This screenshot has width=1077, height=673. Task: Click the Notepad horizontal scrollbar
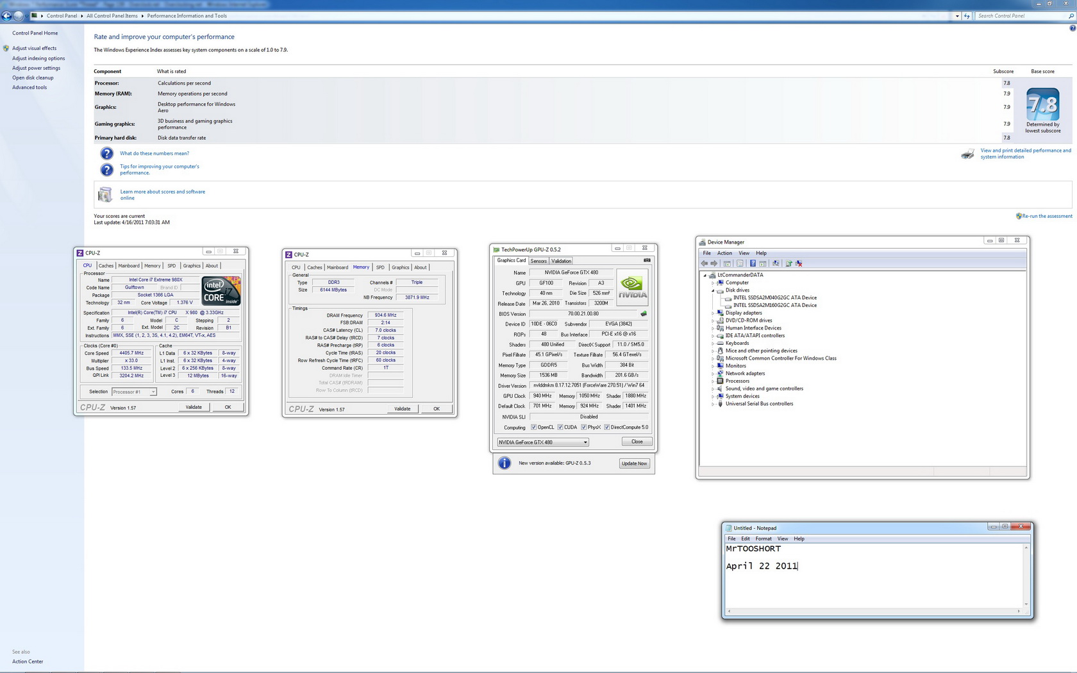click(874, 611)
